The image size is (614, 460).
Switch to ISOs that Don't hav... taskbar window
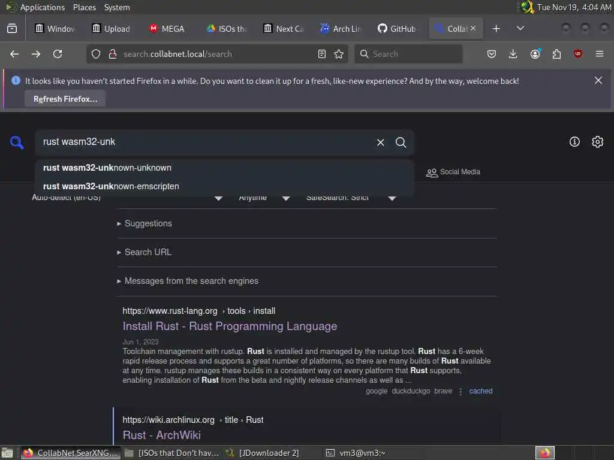[172, 453]
